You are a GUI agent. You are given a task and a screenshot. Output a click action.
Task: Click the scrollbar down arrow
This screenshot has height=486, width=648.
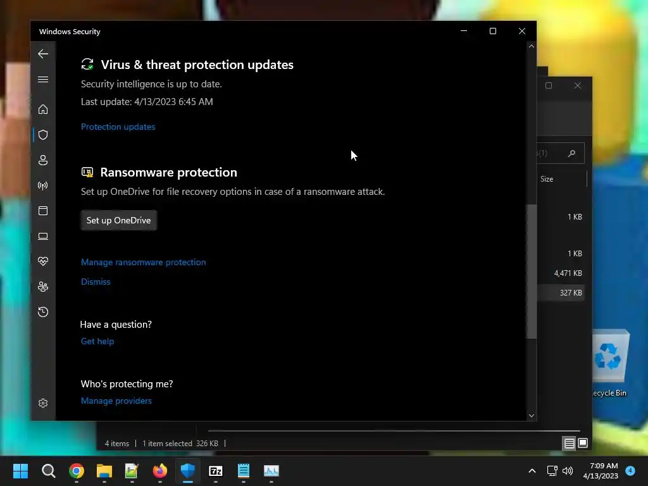click(532, 416)
